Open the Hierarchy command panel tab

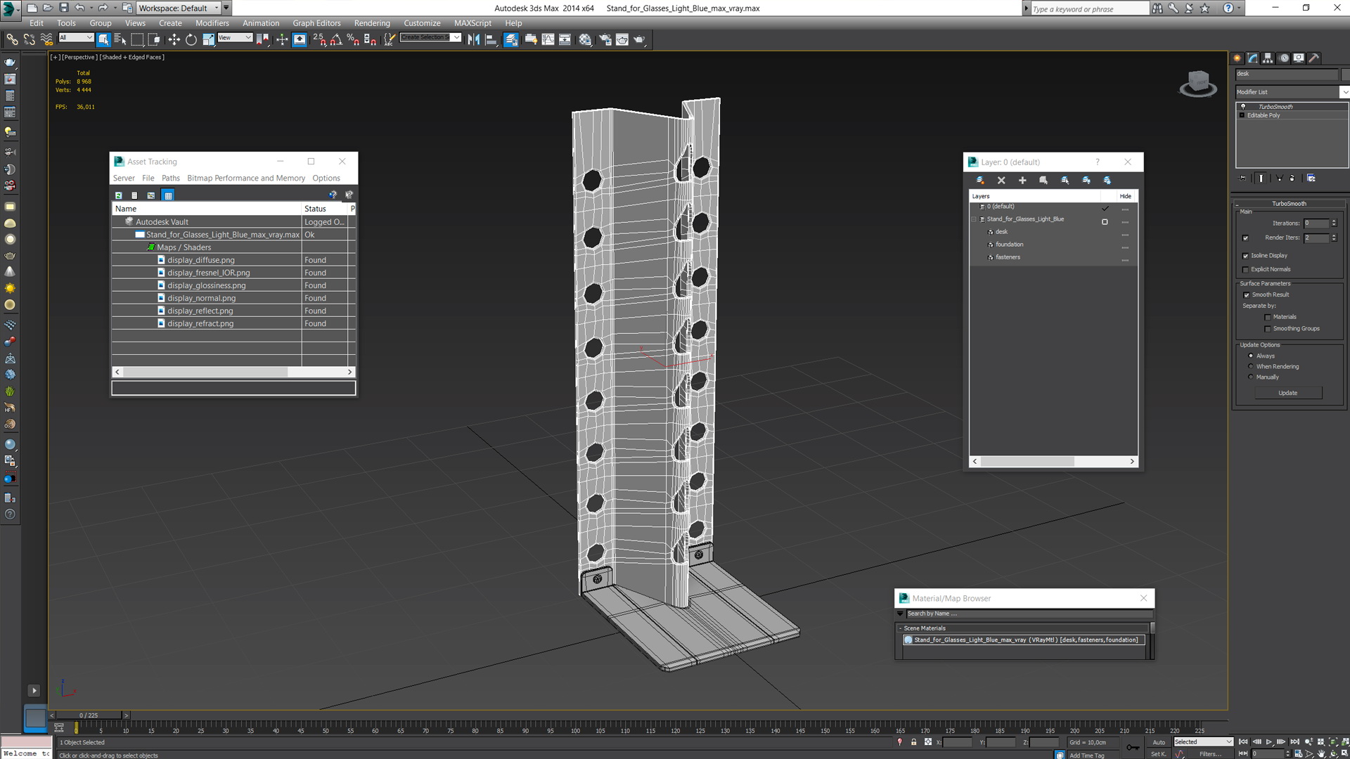pos(1268,58)
